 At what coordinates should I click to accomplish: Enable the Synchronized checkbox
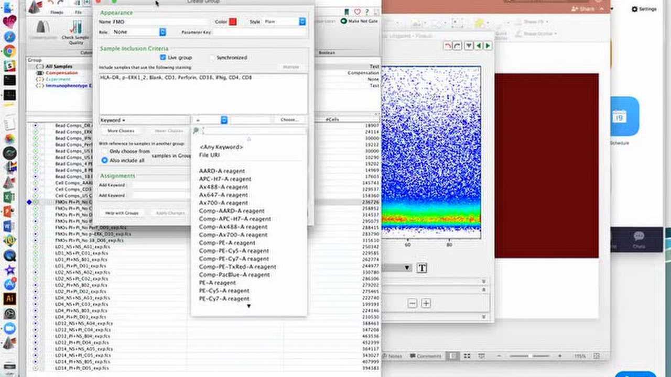(212, 58)
